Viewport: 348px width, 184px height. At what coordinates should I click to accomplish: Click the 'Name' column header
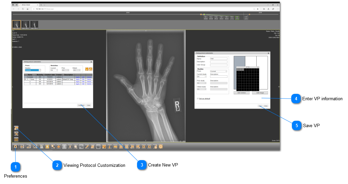(x=30, y=75)
